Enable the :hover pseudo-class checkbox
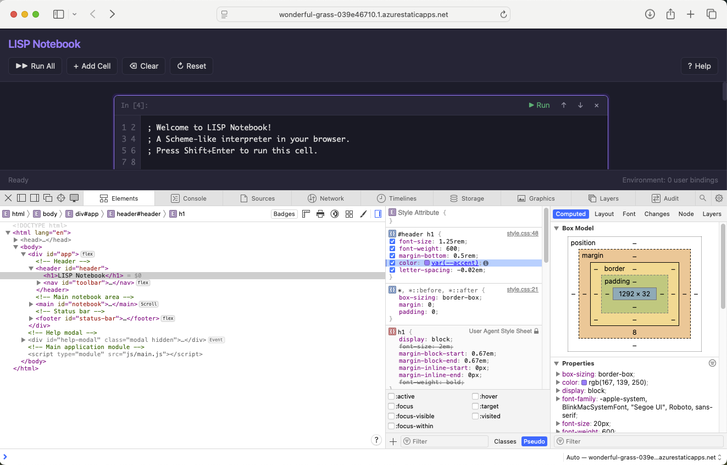This screenshot has width=727, height=465. pyautogui.click(x=475, y=396)
